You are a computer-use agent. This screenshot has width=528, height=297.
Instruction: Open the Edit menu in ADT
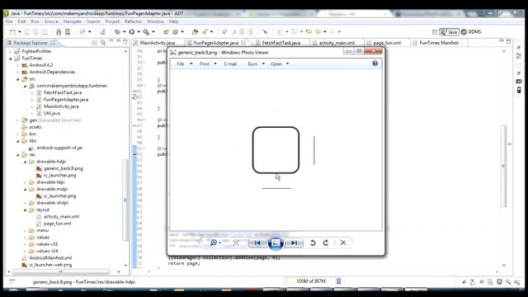[x=22, y=21]
